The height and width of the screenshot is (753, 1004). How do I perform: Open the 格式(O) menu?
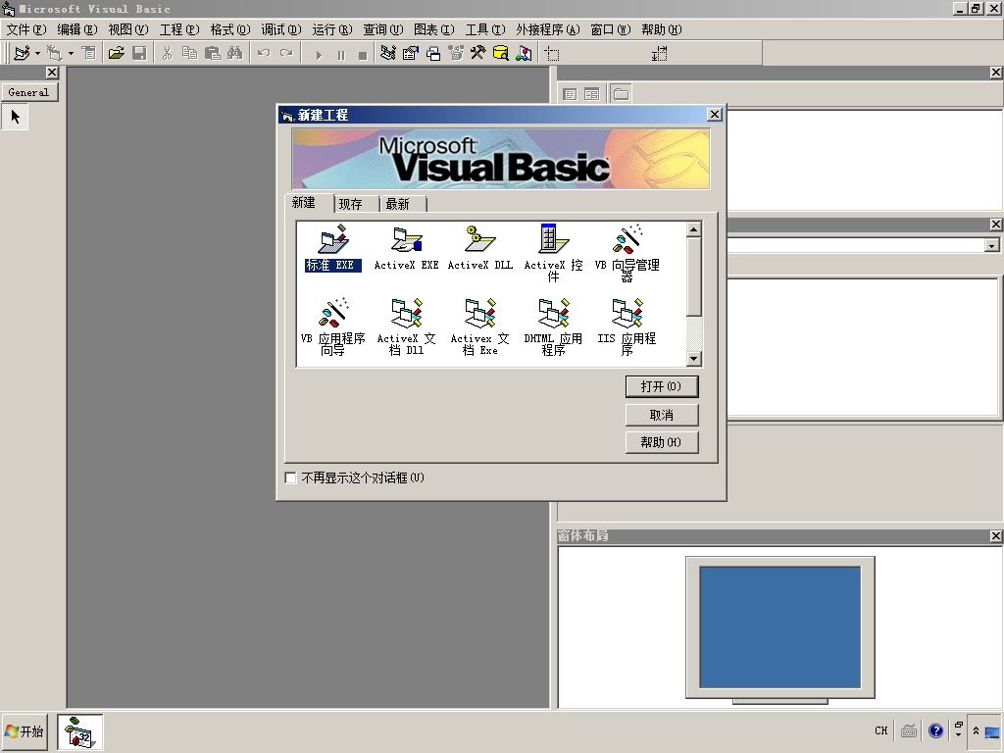pyautogui.click(x=229, y=29)
